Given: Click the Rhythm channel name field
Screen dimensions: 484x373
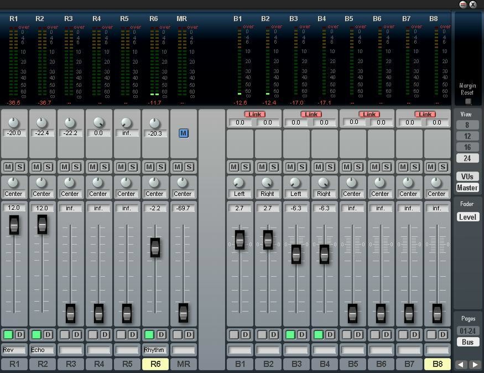Looking at the screenshot, I should point(154,350).
